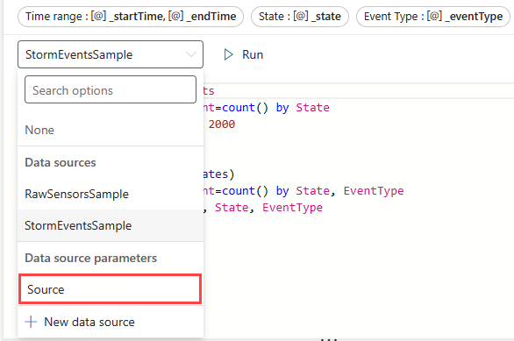The height and width of the screenshot is (341, 514).
Task: Select None in the data source list
Action: coord(111,130)
